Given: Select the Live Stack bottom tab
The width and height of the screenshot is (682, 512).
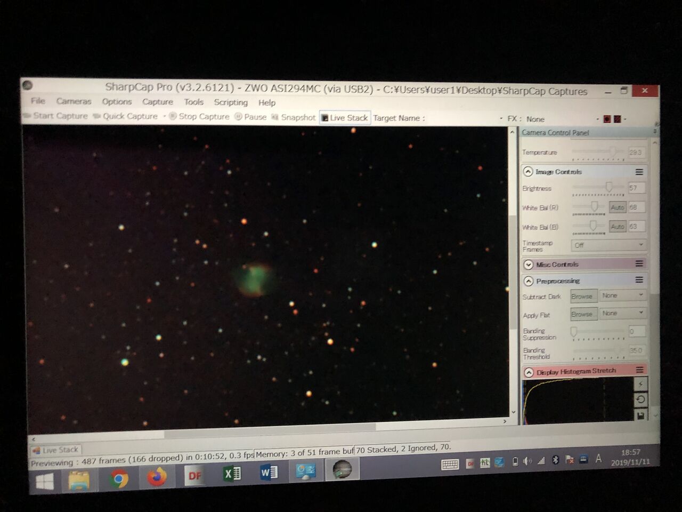Looking at the screenshot, I should pyautogui.click(x=55, y=450).
